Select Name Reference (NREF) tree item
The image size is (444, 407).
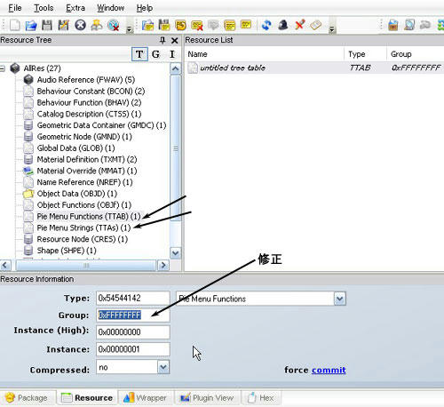[84, 182]
